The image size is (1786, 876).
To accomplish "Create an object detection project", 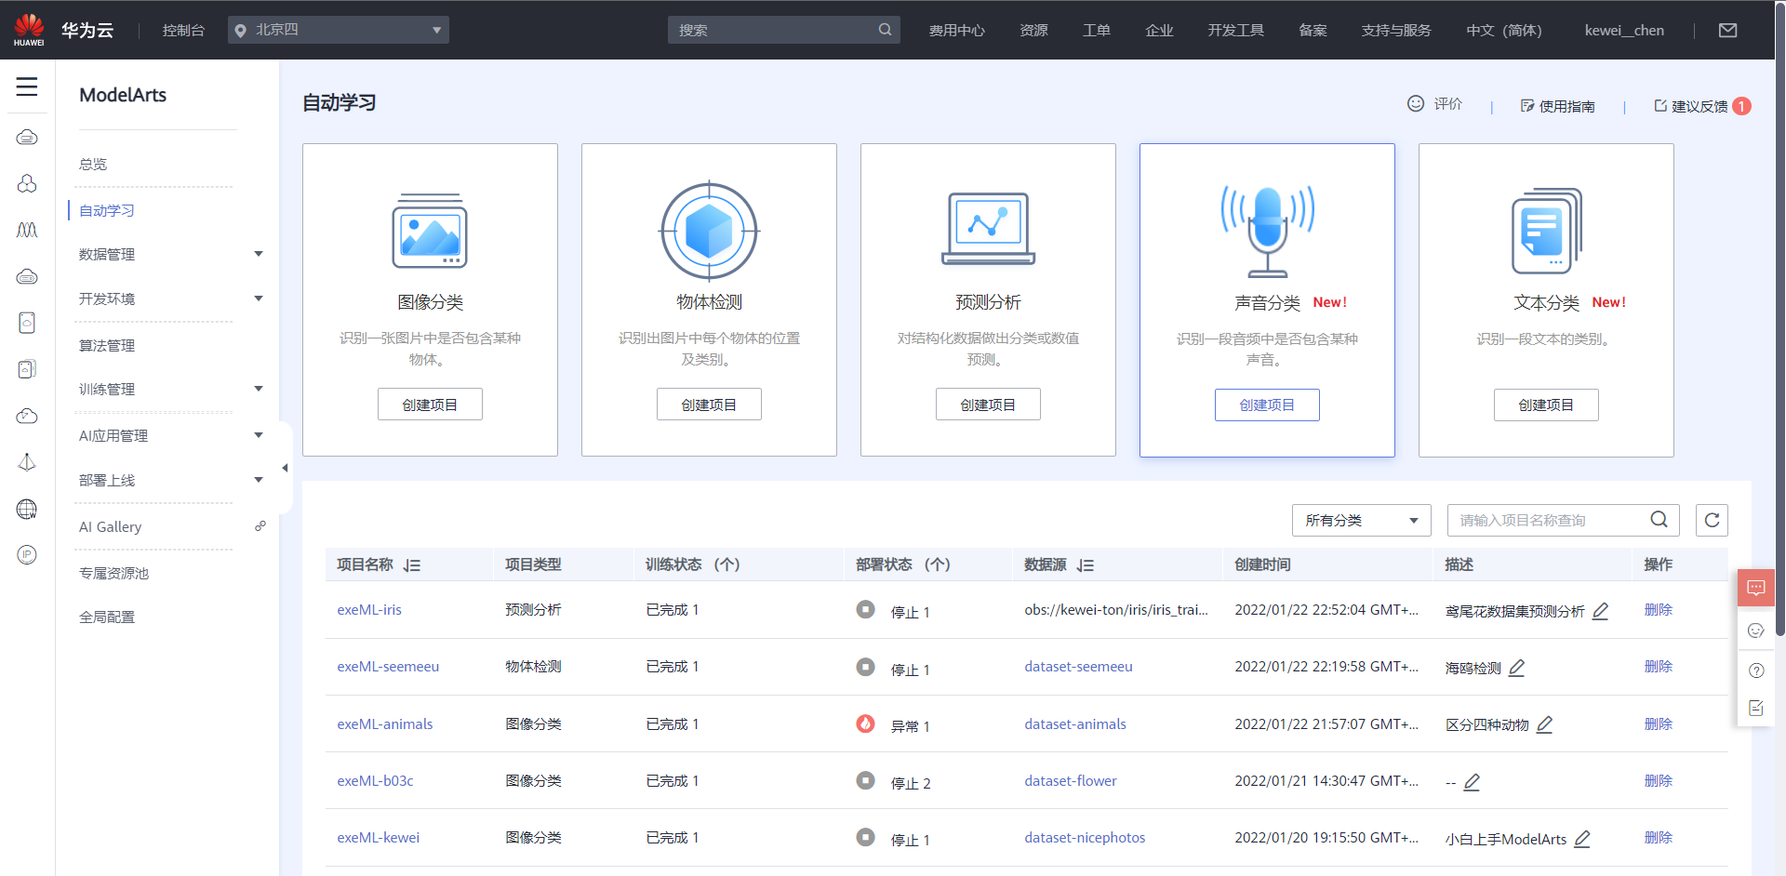I will (709, 405).
